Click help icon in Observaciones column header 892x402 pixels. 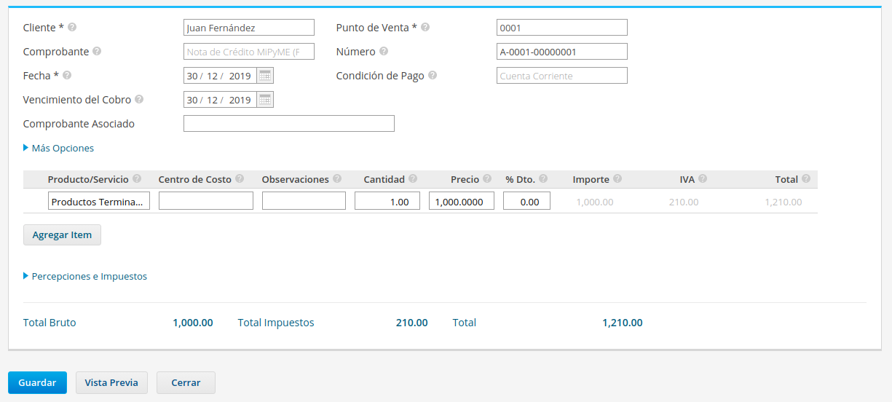click(337, 179)
